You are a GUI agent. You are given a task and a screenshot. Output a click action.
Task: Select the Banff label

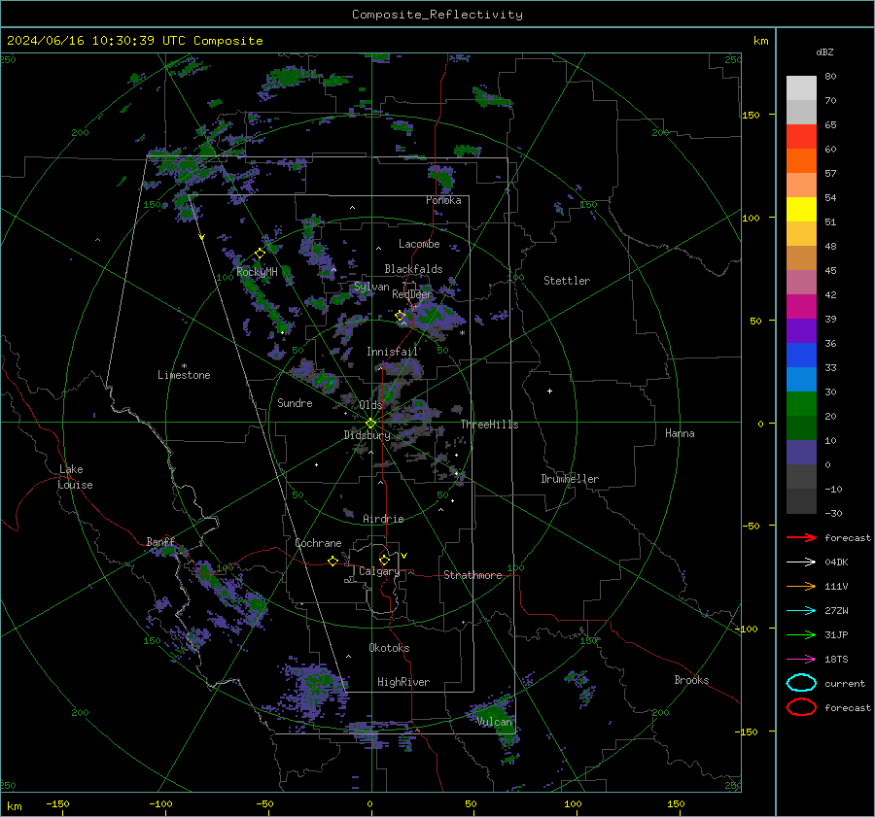[160, 542]
